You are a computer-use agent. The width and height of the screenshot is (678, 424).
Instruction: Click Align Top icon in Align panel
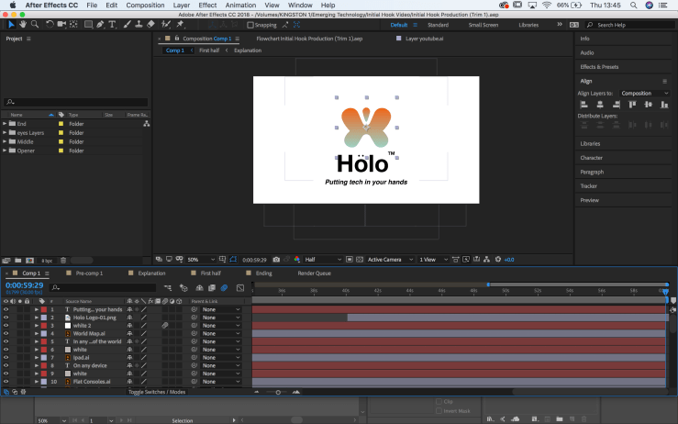632,105
